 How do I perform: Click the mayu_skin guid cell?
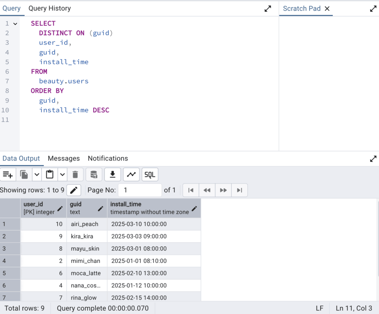pyautogui.click(x=87, y=249)
